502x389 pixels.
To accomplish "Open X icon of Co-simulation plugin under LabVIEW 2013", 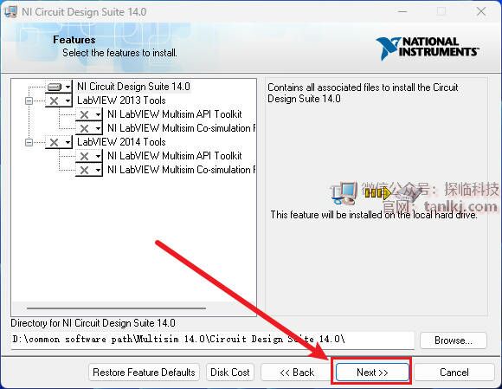I will (89, 128).
